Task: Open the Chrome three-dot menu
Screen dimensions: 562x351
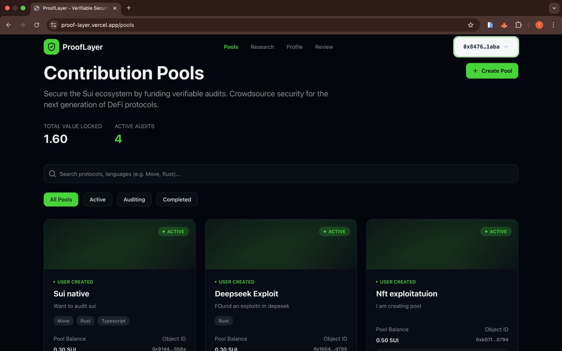Action: (553, 25)
